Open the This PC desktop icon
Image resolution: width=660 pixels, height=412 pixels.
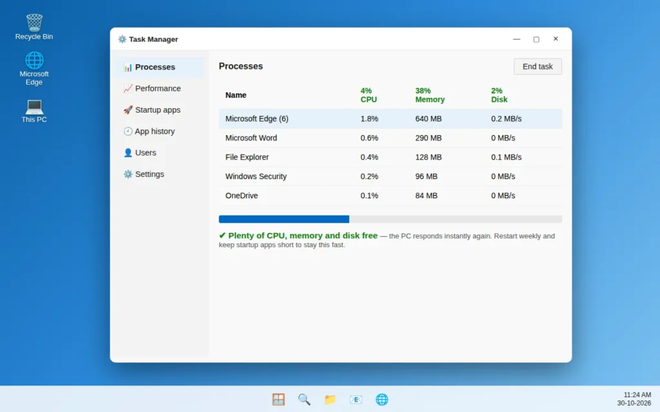pyautogui.click(x=34, y=111)
